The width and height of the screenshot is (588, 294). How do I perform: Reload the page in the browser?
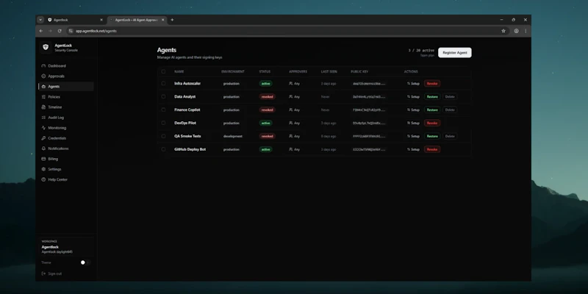60,31
